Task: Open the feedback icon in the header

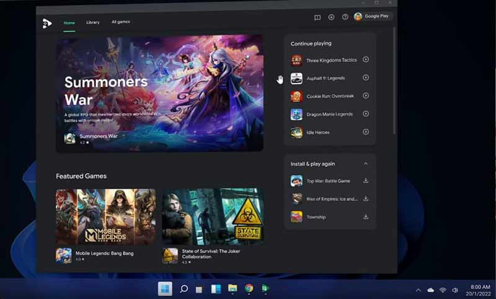Action: (317, 17)
